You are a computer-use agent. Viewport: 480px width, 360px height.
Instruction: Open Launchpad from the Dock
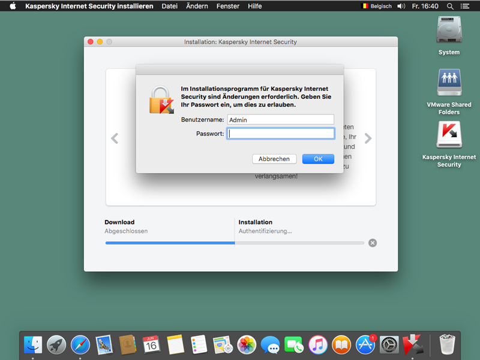56,344
